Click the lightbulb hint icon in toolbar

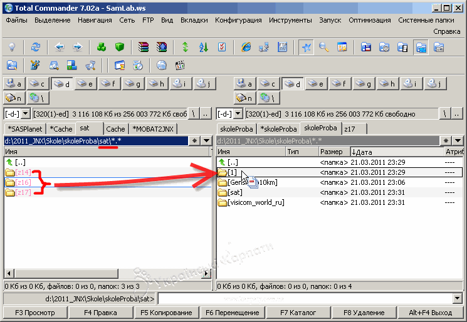pos(12,47)
